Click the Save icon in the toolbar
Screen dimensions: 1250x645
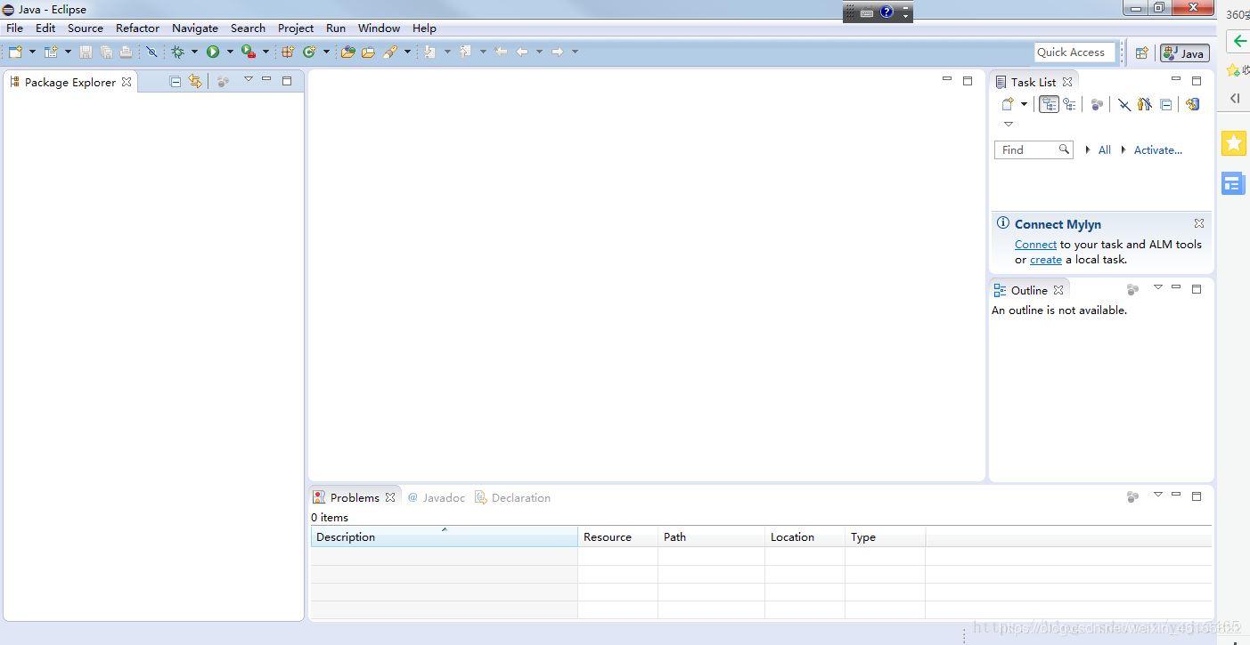85,51
